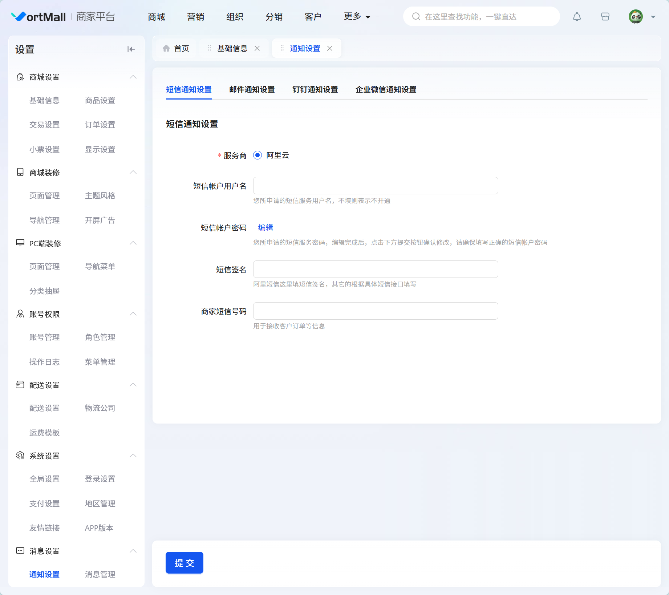The image size is (669, 595).
Task: Open 营销 in the top navigation
Action: 195,17
